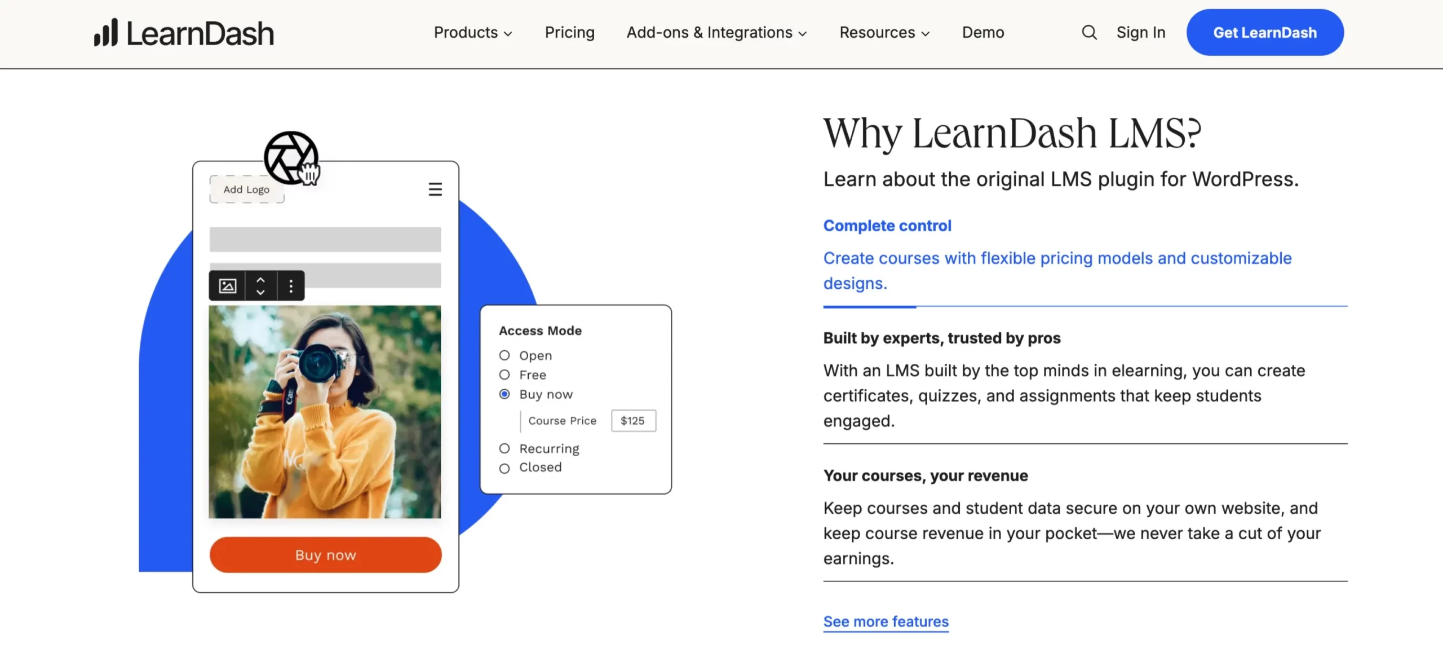Open the Pricing page
1443x670 pixels.
(570, 32)
